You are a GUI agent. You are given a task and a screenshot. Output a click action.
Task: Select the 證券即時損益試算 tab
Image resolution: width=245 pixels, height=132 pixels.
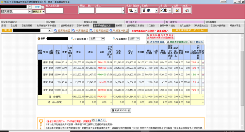click(x=104, y=26)
